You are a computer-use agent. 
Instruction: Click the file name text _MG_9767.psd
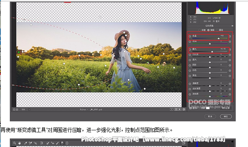coord(96,110)
